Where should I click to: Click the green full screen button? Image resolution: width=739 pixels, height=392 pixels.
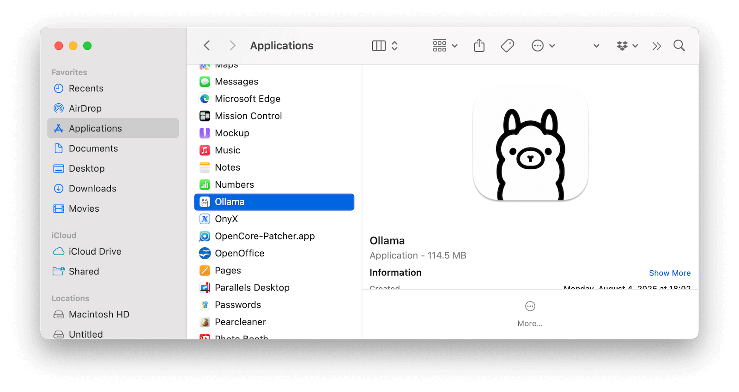pos(87,46)
